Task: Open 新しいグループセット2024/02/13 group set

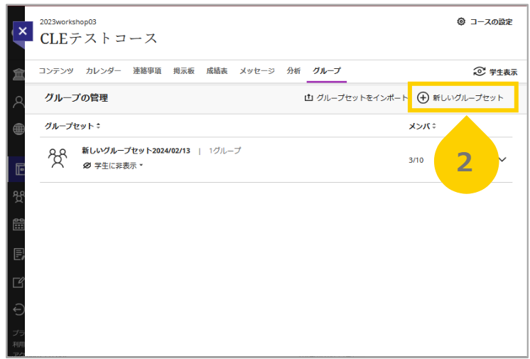Action: pyautogui.click(x=136, y=151)
